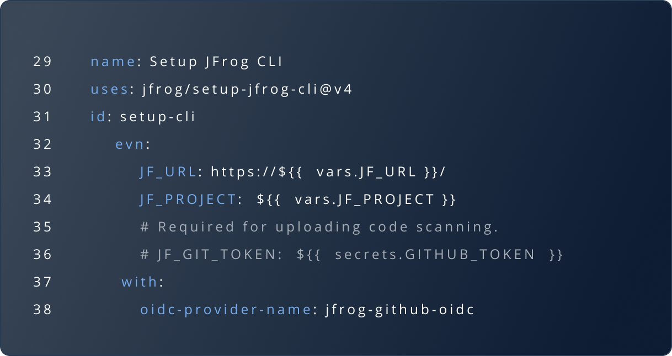The height and width of the screenshot is (356, 672).
Task: Click line number 33
Action: click(42, 172)
